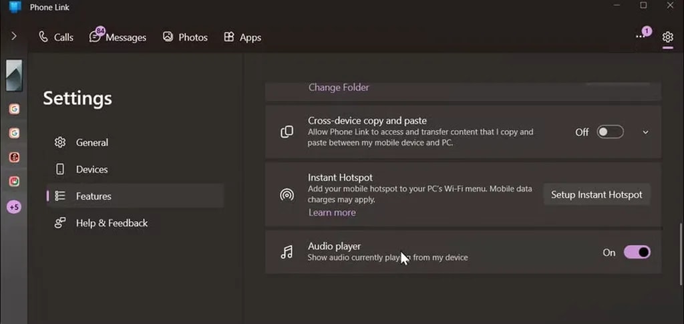Click Setup Instant Hotspot button
The width and height of the screenshot is (684, 324).
coord(596,194)
